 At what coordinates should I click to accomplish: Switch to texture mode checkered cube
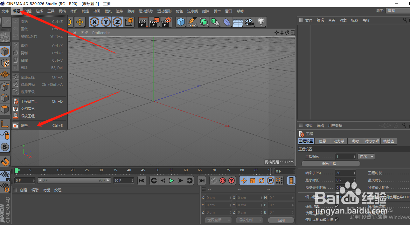pyautogui.click(x=5, y=63)
